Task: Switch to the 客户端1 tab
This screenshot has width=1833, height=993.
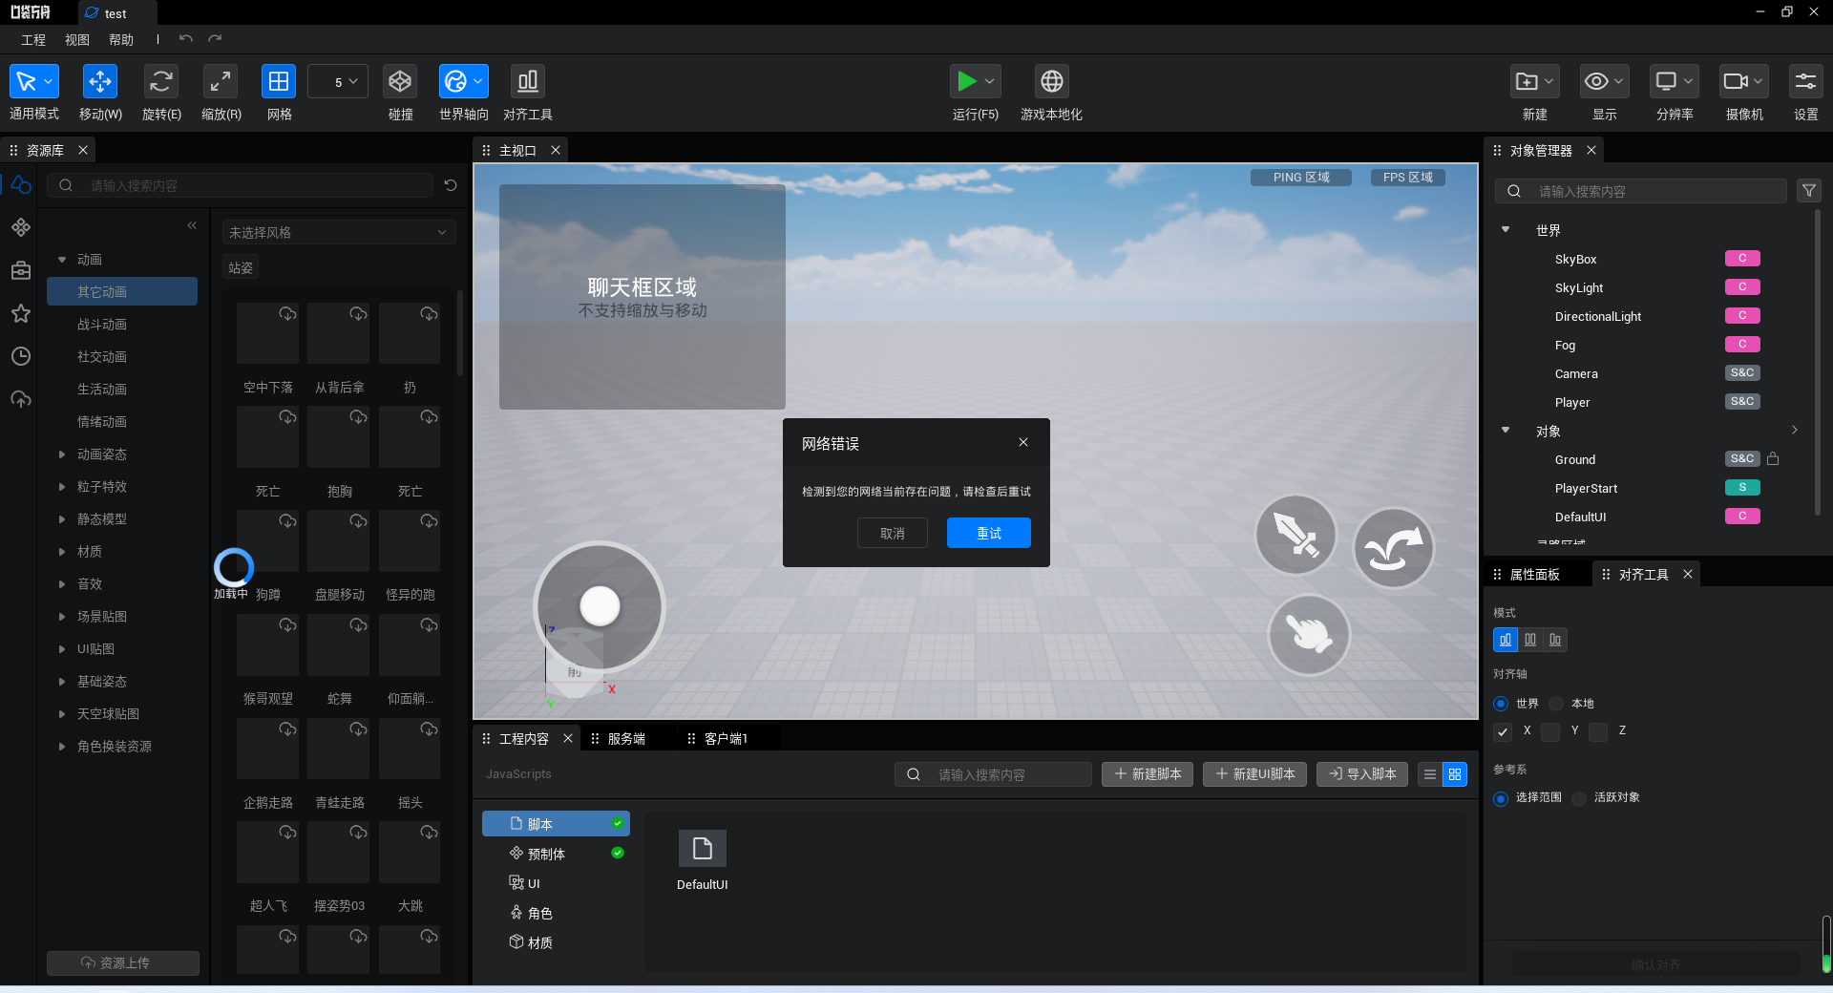Action: [726, 739]
